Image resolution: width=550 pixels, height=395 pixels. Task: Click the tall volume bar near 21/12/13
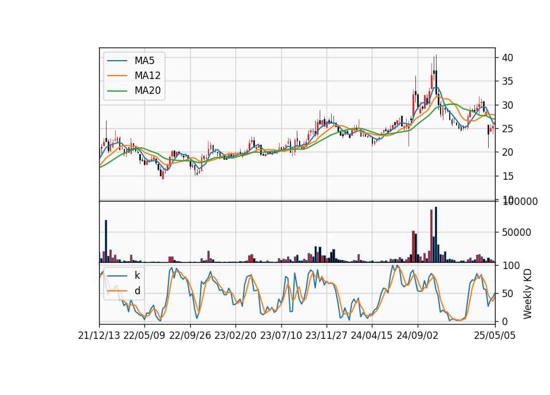pos(106,241)
